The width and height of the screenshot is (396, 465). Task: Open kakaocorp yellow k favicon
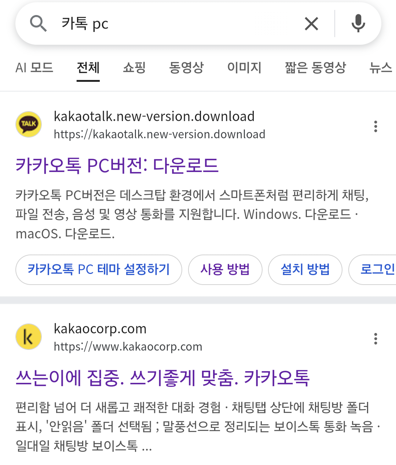coord(29,337)
